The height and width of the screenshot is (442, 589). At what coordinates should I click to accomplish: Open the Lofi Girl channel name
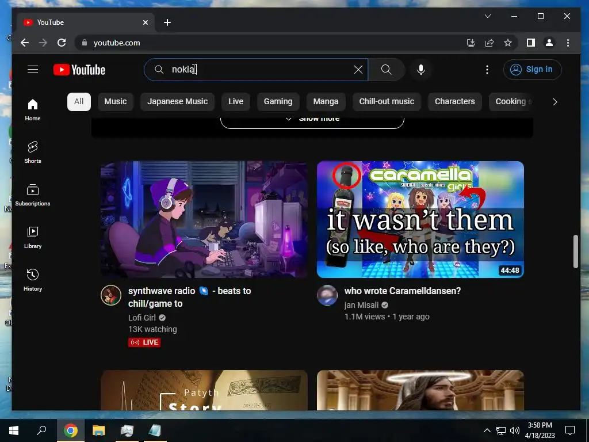[142, 318]
